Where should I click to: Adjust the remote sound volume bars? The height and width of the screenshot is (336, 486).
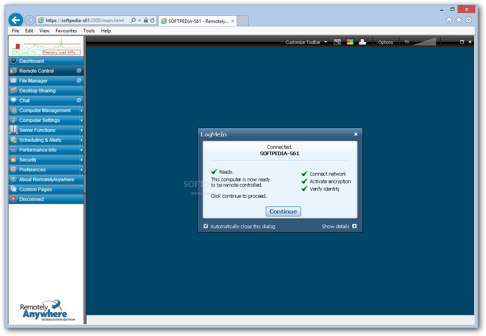pyautogui.click(x=424, y=42)
